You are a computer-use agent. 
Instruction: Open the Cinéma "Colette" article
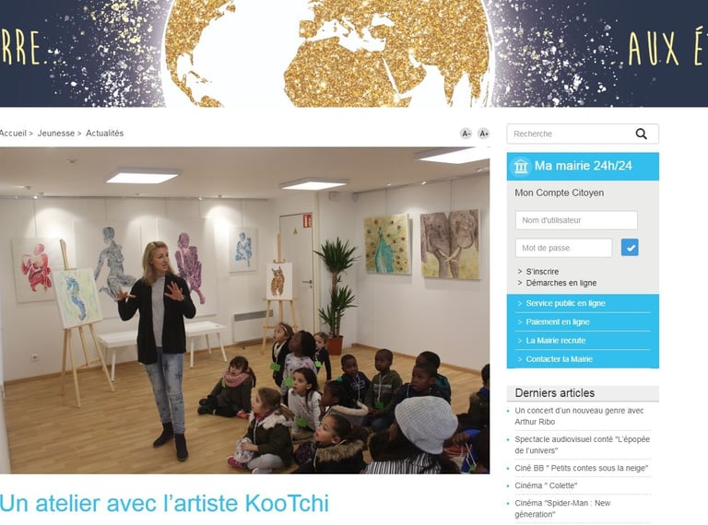tap(546, 485)
